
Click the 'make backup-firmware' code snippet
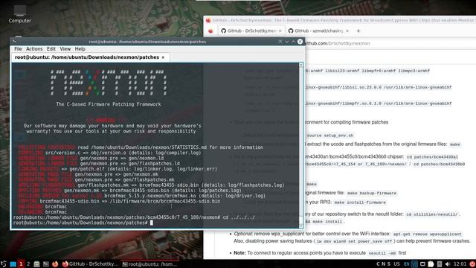tap(372, 194)
